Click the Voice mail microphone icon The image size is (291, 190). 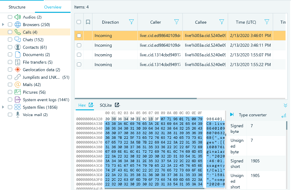pyautogui.click(x=18, y=115)
